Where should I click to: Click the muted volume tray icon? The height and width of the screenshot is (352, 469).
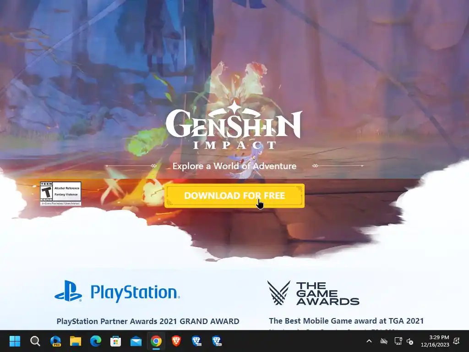pos(410,341)
